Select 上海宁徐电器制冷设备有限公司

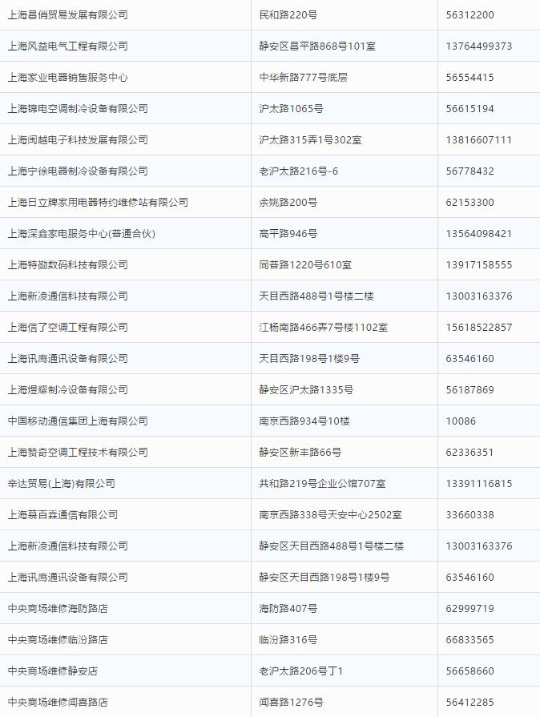[78, 171]
